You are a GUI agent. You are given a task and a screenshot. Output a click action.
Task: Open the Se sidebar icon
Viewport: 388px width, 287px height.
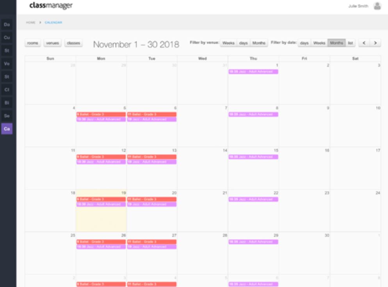[7, 116]
